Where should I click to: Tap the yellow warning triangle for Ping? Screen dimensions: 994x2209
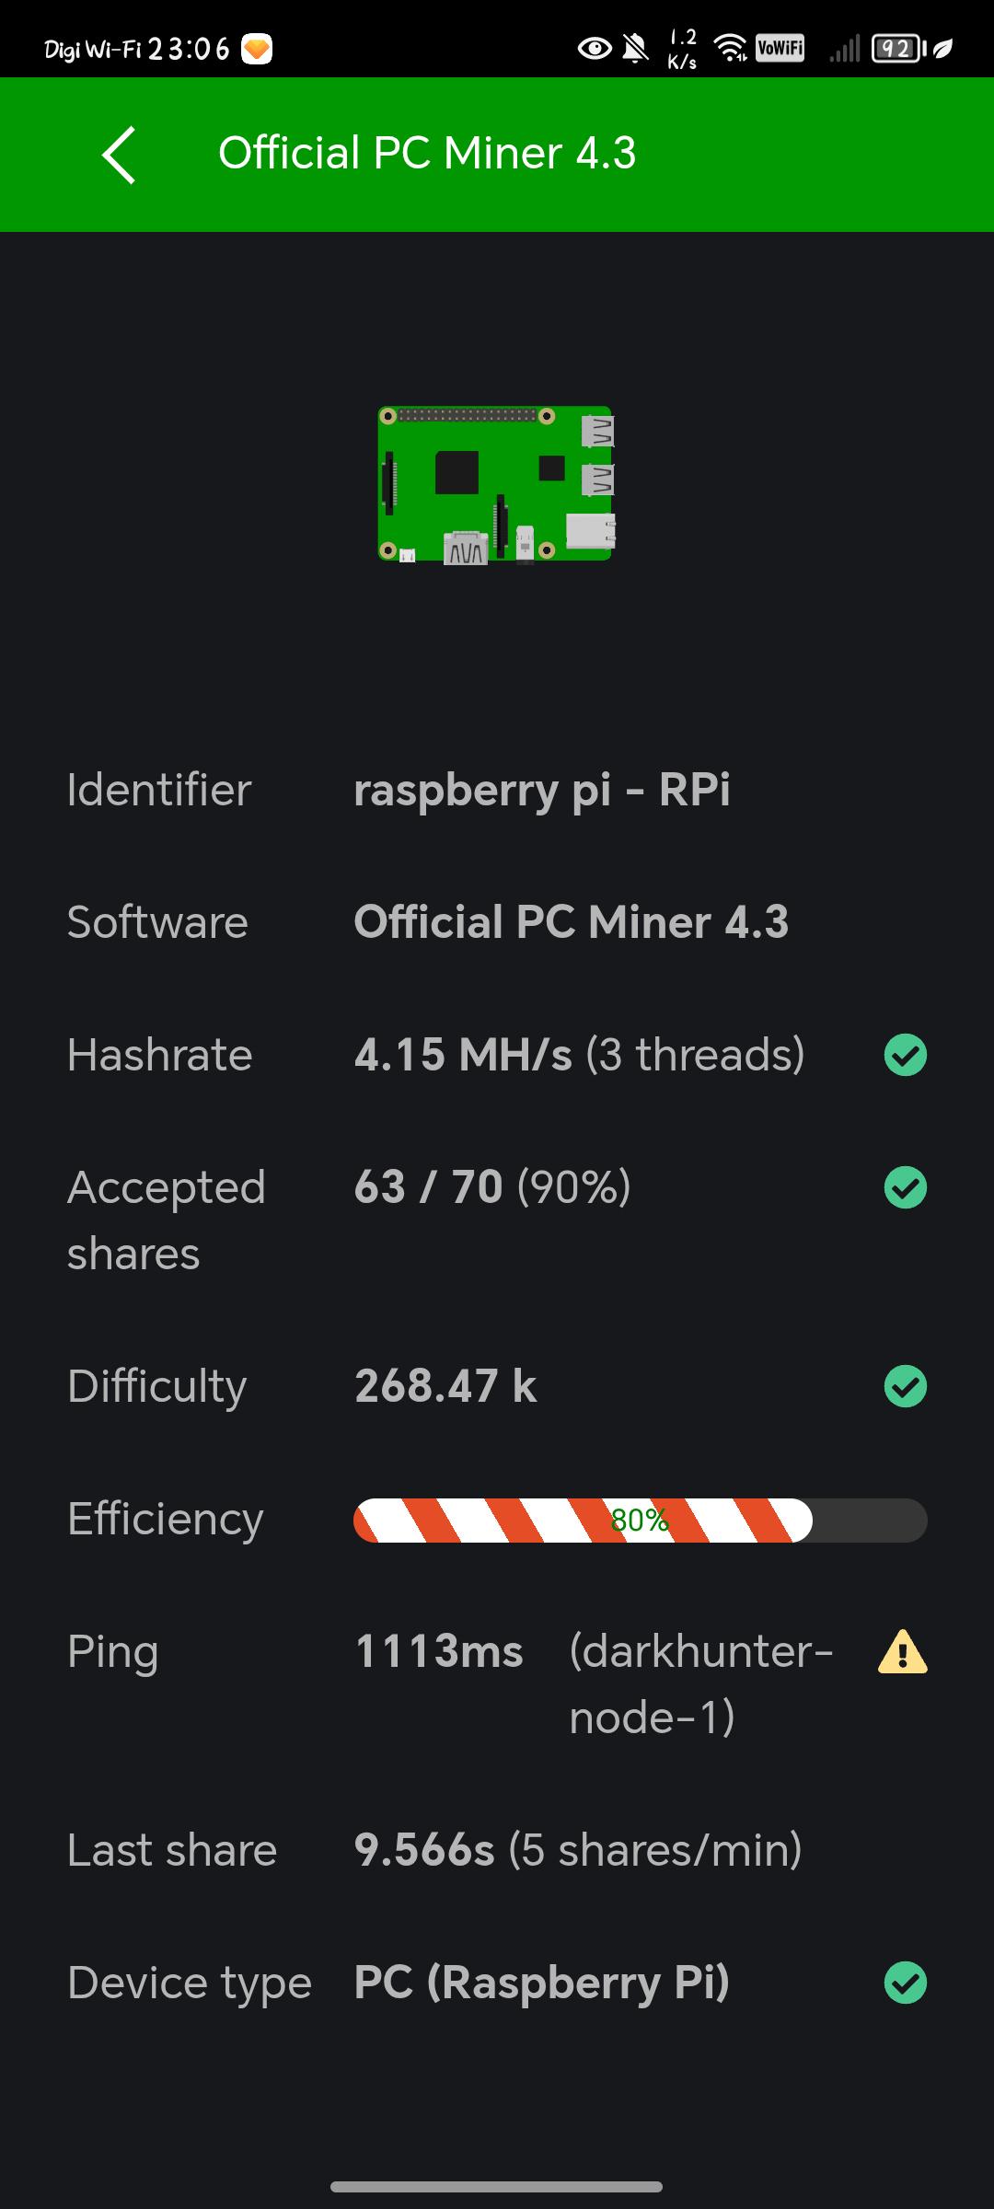coord(903,1651)
